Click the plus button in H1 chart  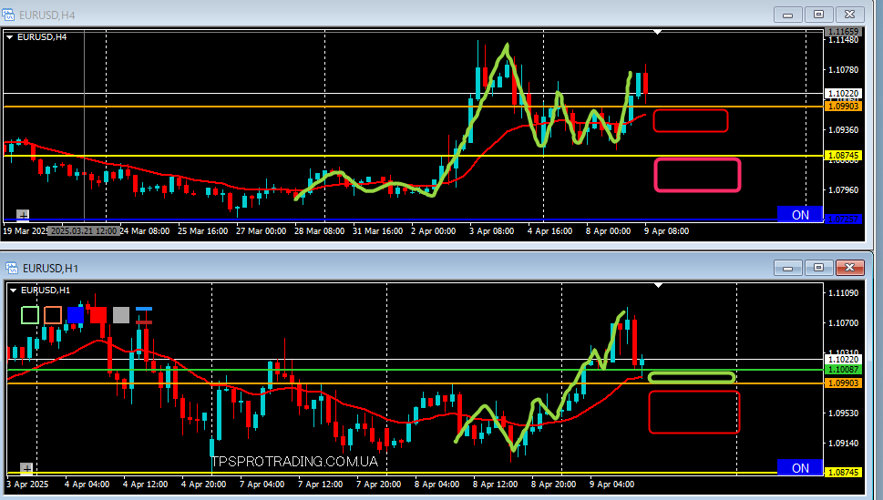pos(26,468)
